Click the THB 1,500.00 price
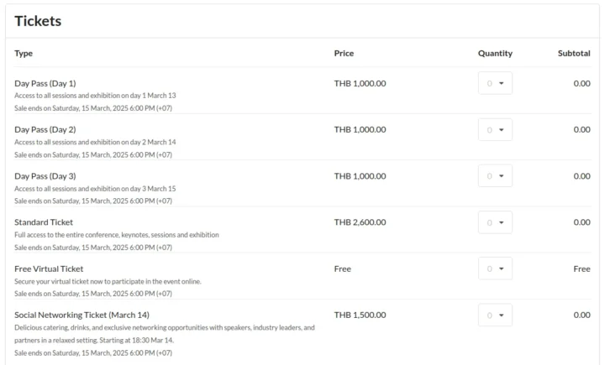Screen dimensions: 605x365 click(360, 315)
